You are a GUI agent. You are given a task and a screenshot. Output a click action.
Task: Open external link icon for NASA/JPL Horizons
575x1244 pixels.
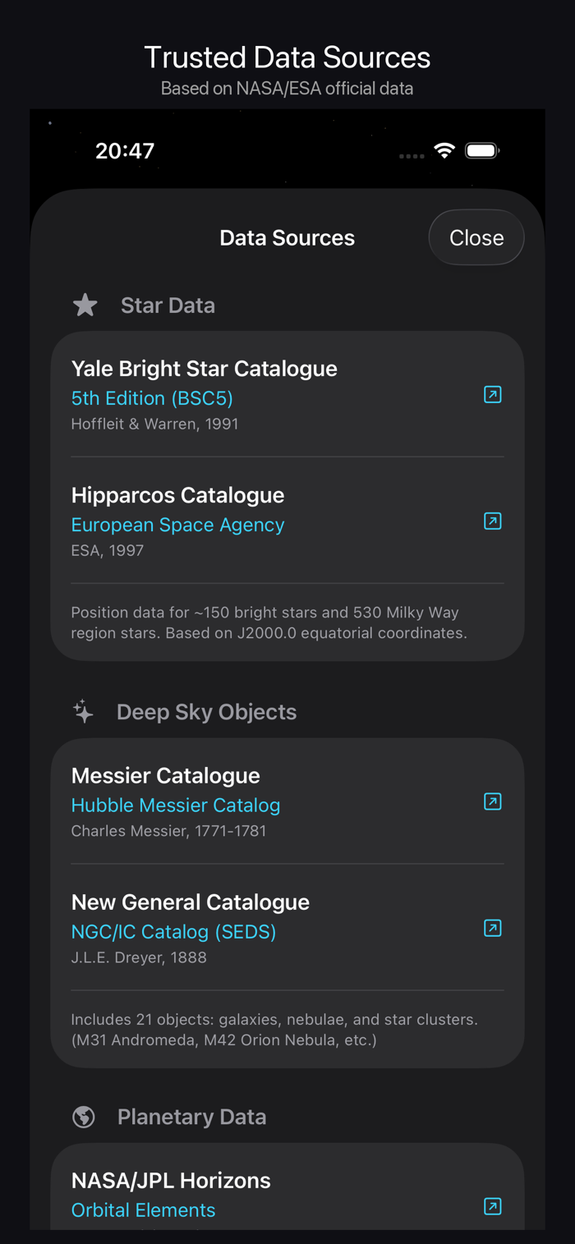492,1206
